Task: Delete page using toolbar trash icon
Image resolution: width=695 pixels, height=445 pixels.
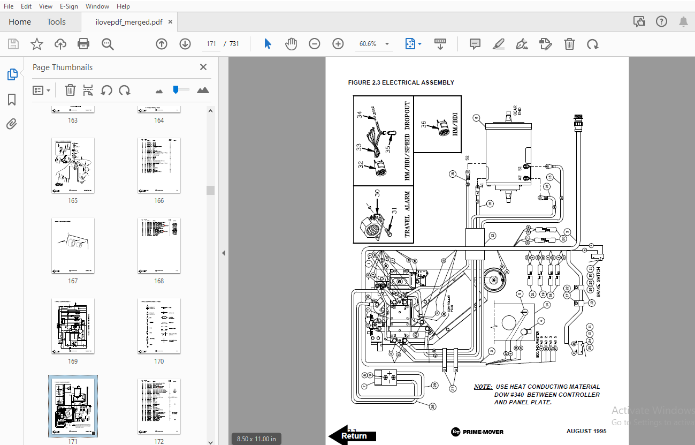Action: (570, 44)
